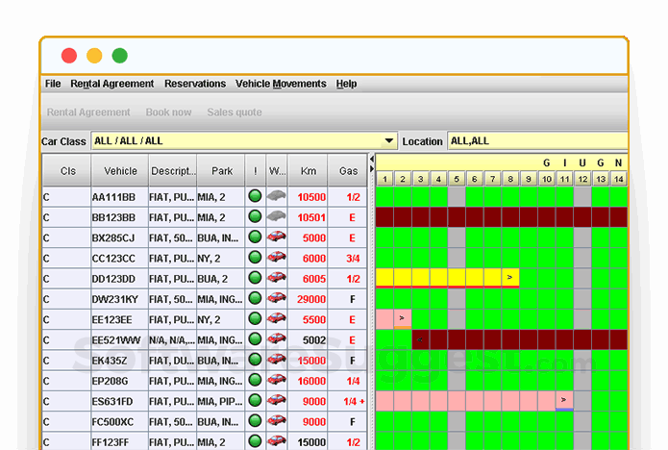Screen dimensions: 668x450
Task: Click the Sales quote toolbar button
Action: (x=235, y=112)
